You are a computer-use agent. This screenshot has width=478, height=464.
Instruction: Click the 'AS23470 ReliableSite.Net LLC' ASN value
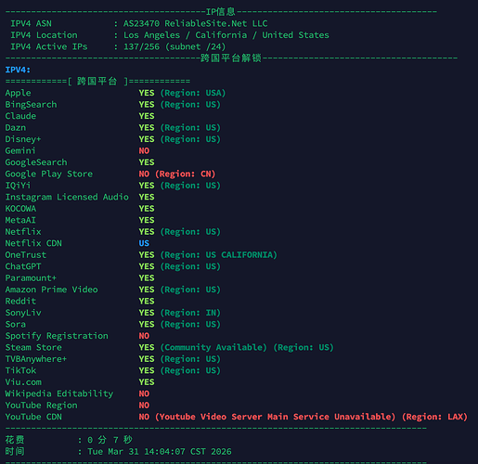(196, 23)
